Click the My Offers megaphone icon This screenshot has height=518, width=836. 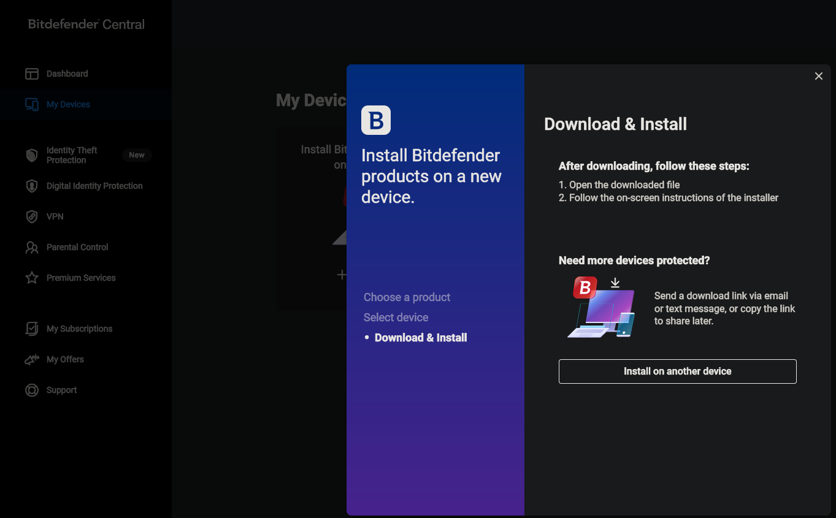32,359
